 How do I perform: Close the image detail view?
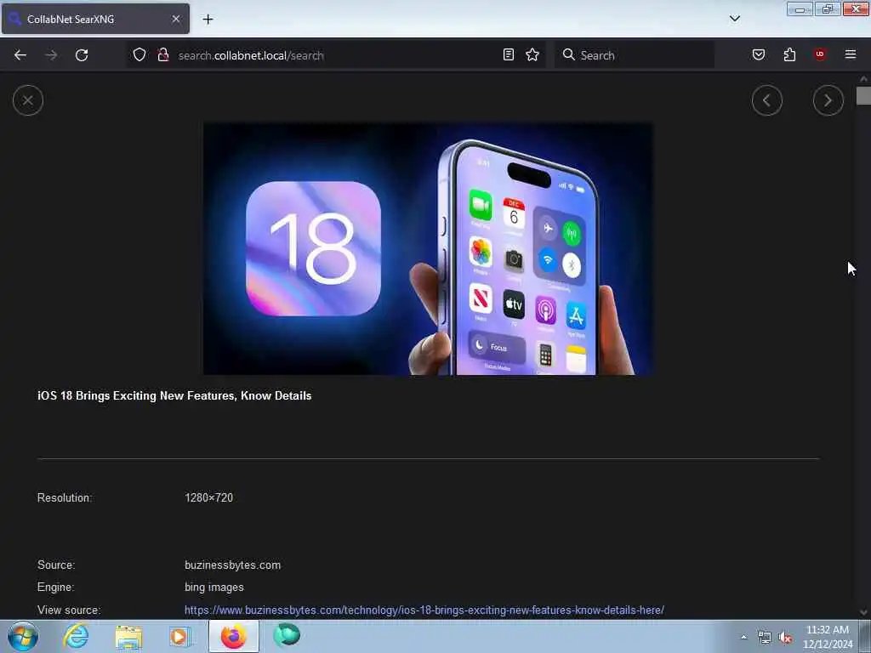(28, 100)
